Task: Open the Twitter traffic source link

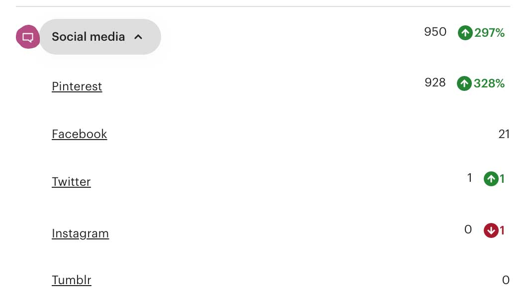Action: click(x=71, y=182)
